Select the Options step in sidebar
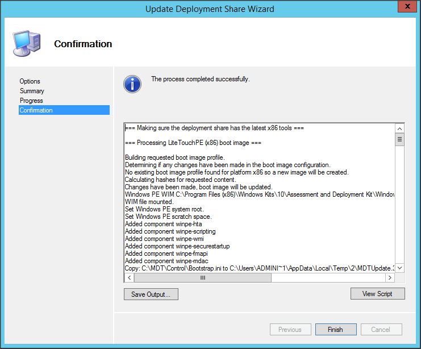Viewport: 421px width, 349px height. 30,81
